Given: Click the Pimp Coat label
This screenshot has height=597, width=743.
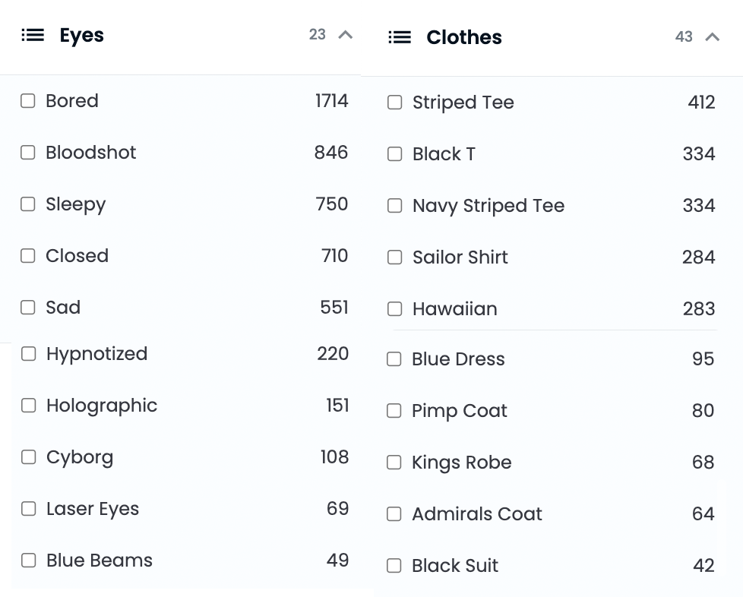Looking at the screenshot, I should click(459, 411).
